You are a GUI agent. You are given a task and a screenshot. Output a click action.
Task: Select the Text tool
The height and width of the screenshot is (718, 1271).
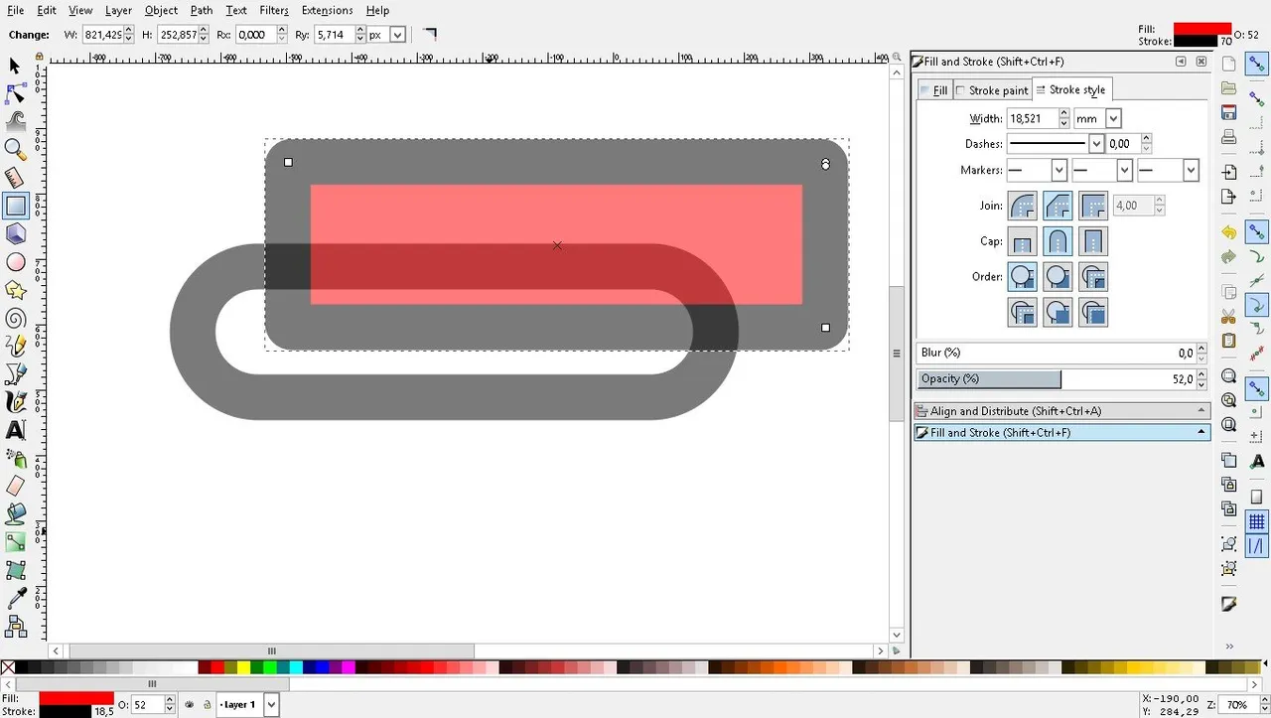pyautogui.click(x=15, y=430)
